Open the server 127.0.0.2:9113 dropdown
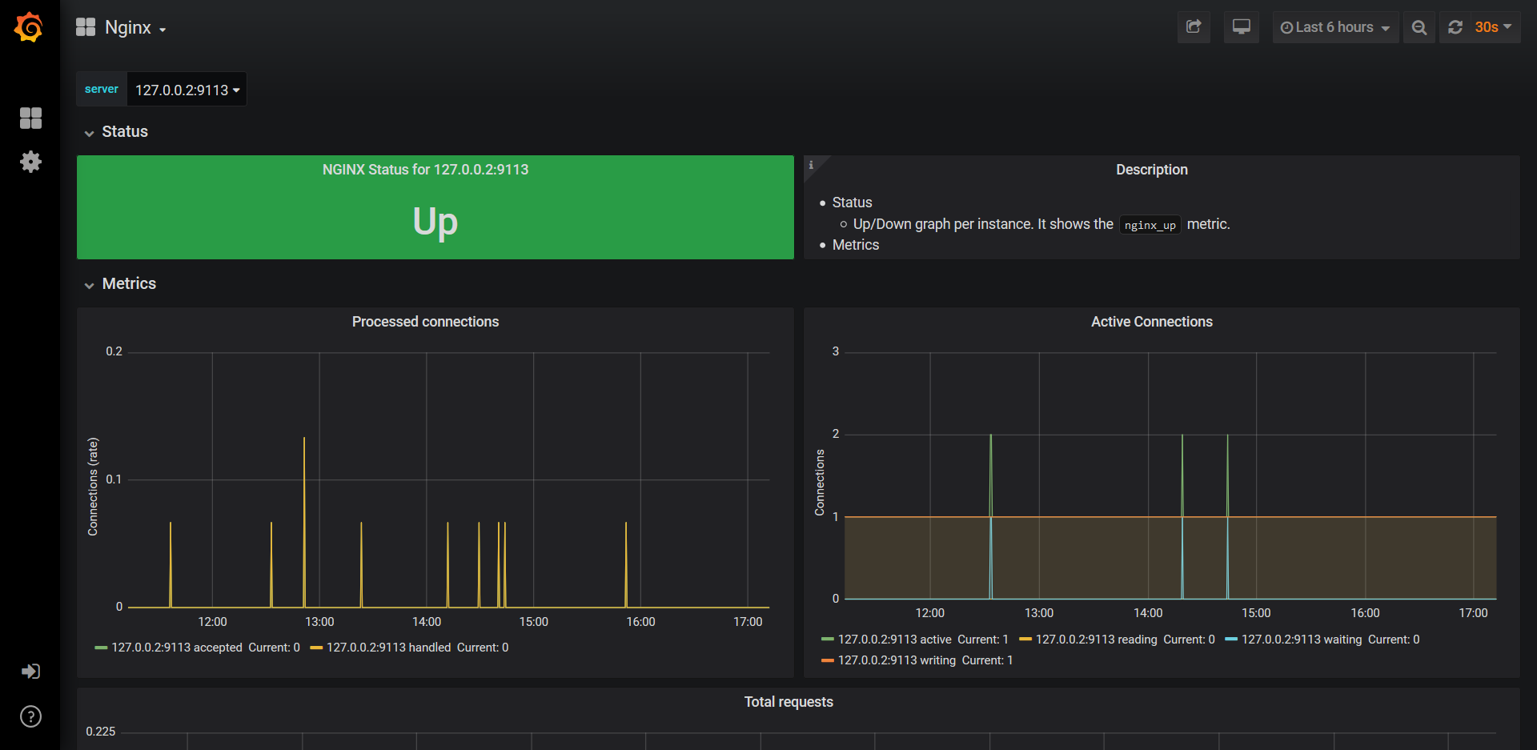1537x750 pixels. coord(187,90)
